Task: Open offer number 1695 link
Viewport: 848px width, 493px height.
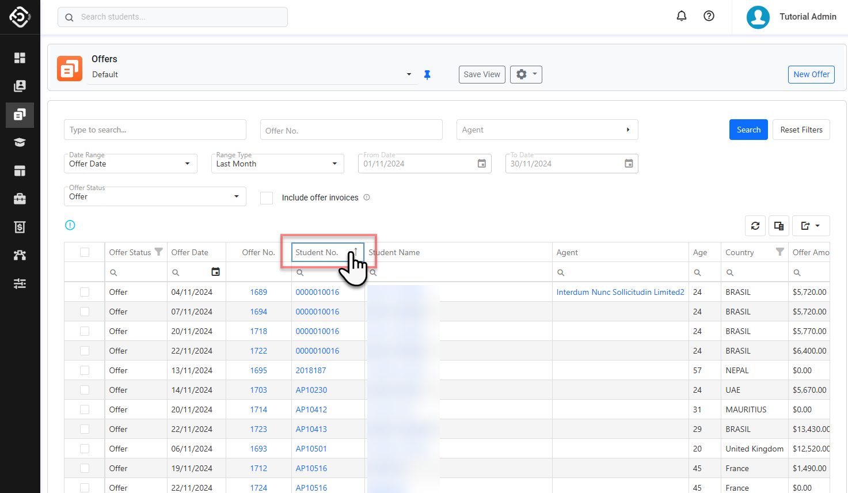Action: [258, 370]
